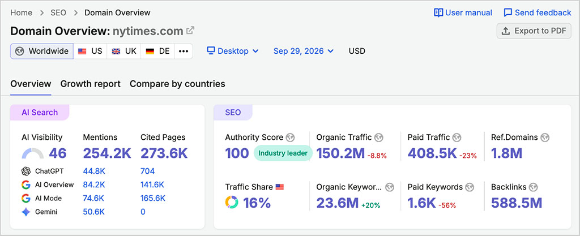Screen dimensions: 580x236
Task: Click the globe icon next to Ref.Domains
Action: tap(545, 138)
